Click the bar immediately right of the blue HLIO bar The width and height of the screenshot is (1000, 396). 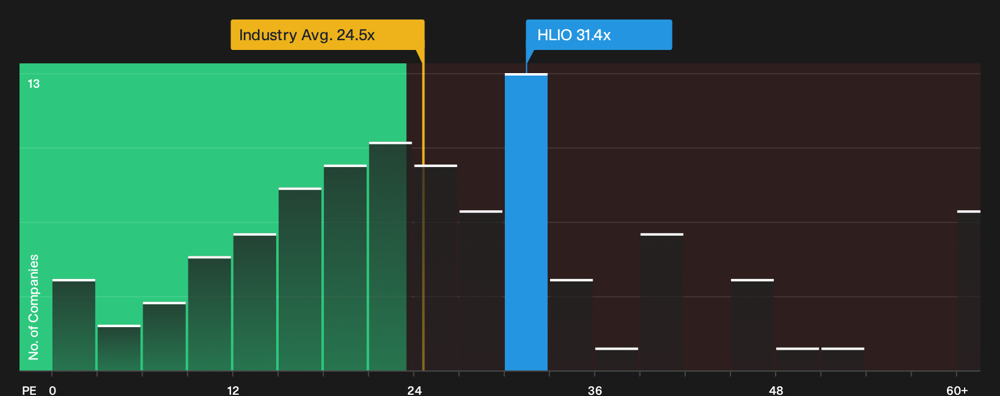point(571,325)
